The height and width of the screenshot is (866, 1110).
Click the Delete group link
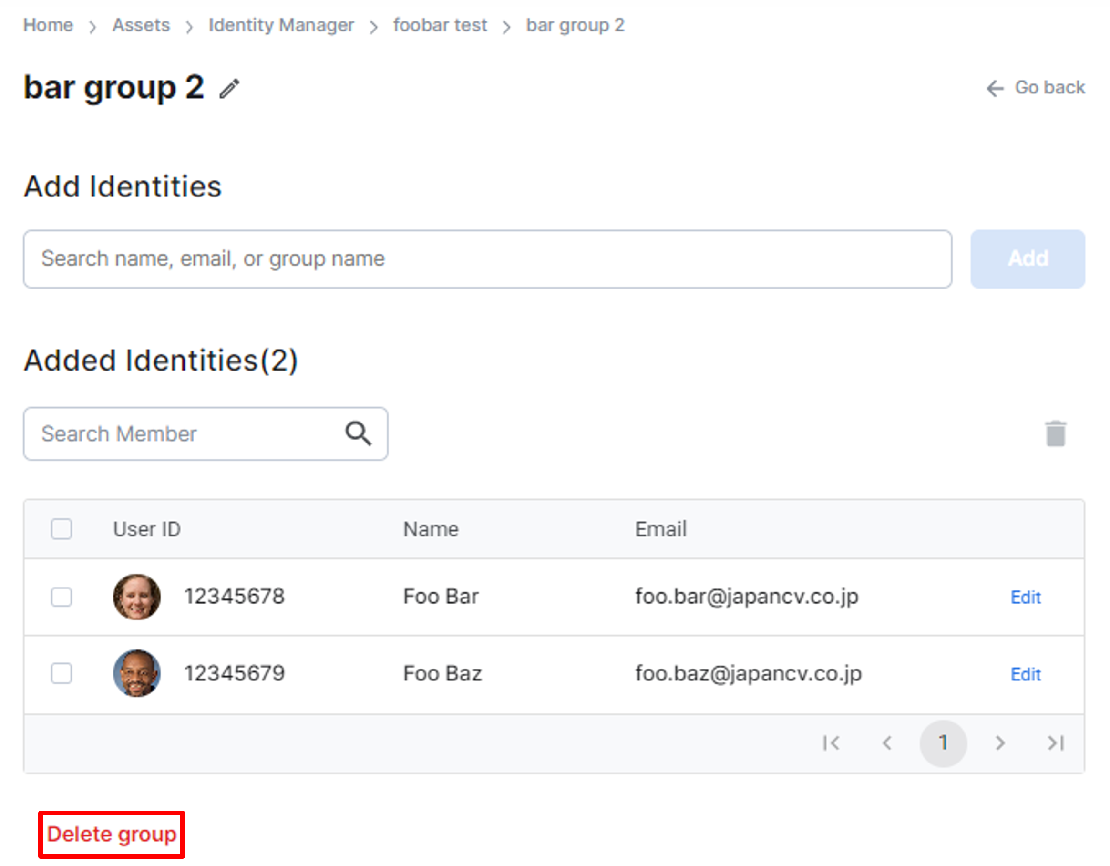tap(112, 834)
